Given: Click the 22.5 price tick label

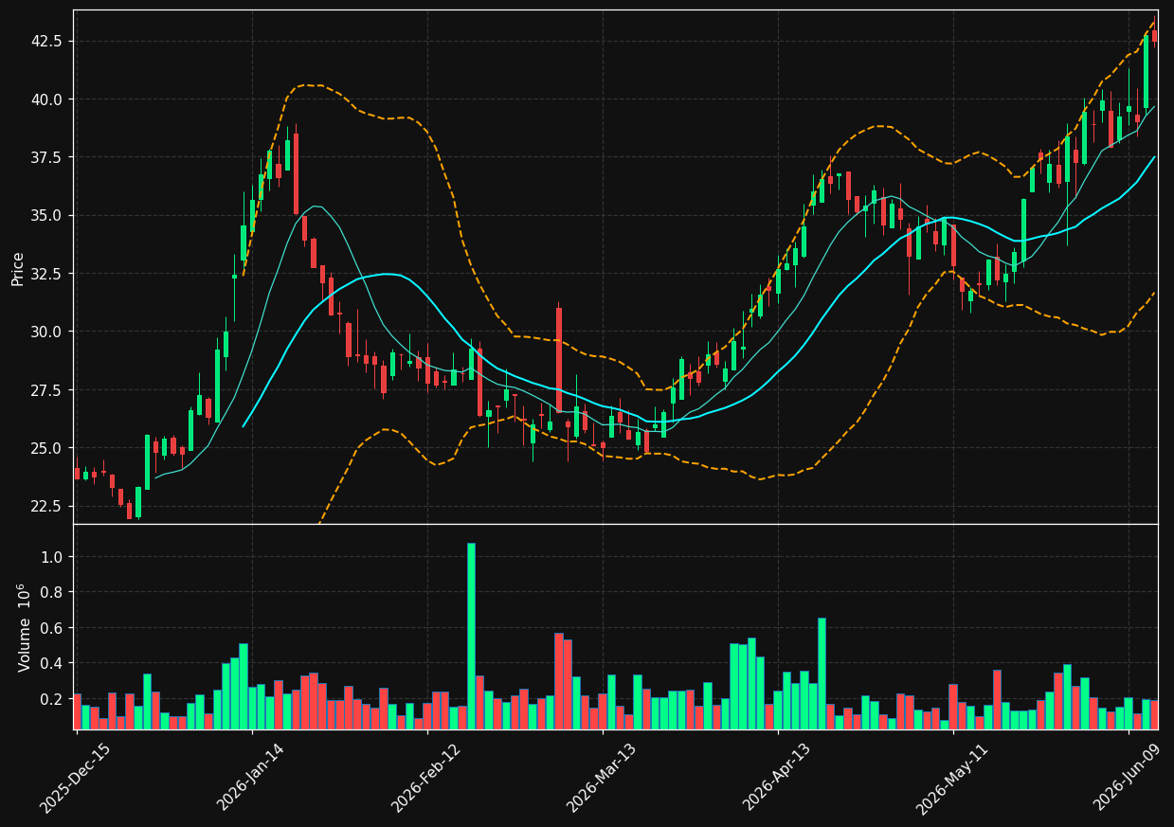Looking at the screenshot, I should coord(47,506).
